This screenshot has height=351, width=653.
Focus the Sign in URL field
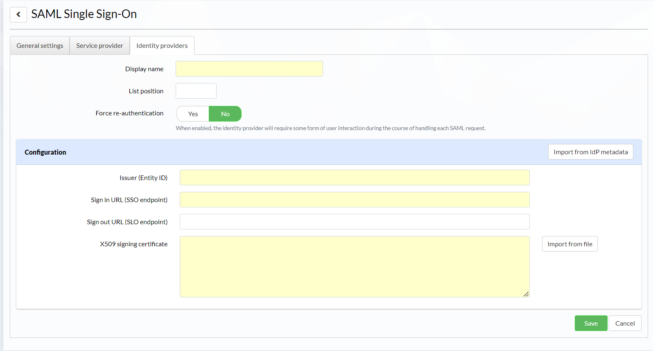point(355,200)
